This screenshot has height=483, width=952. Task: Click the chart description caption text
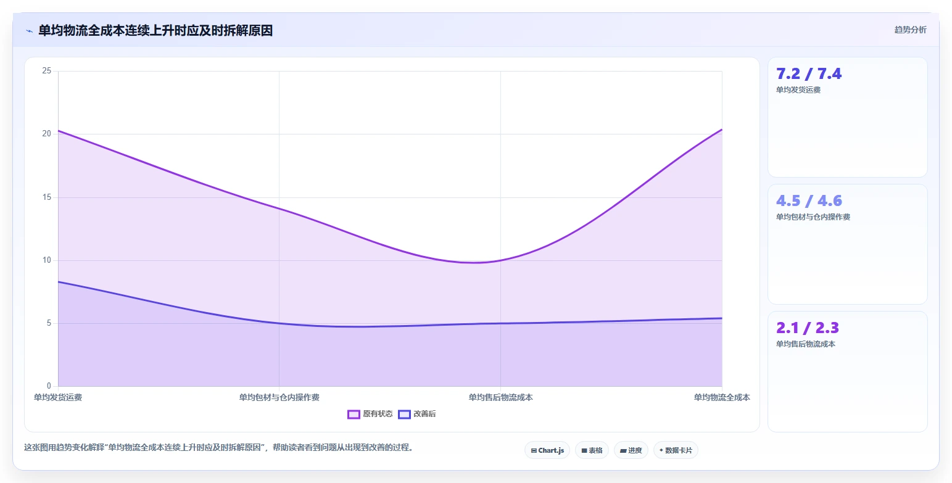click(218, 447)
